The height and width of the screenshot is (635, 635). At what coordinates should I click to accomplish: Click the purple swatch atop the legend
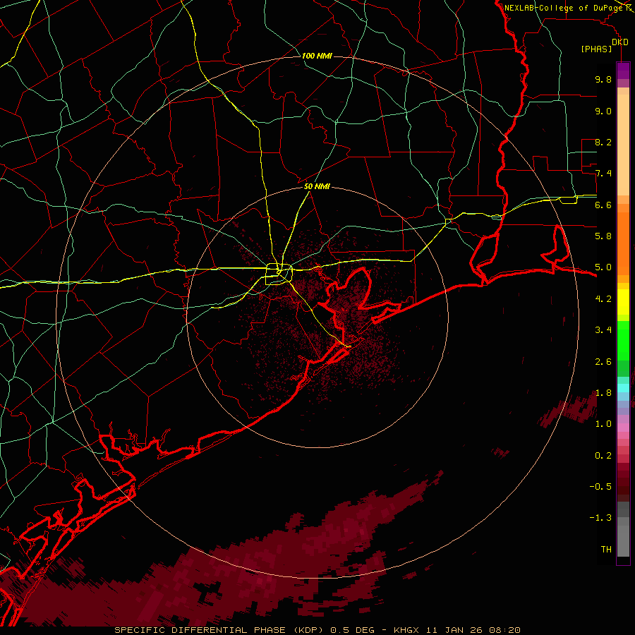tap(623, 71)
